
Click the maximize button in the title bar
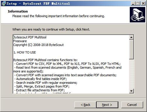pos(138,3)
